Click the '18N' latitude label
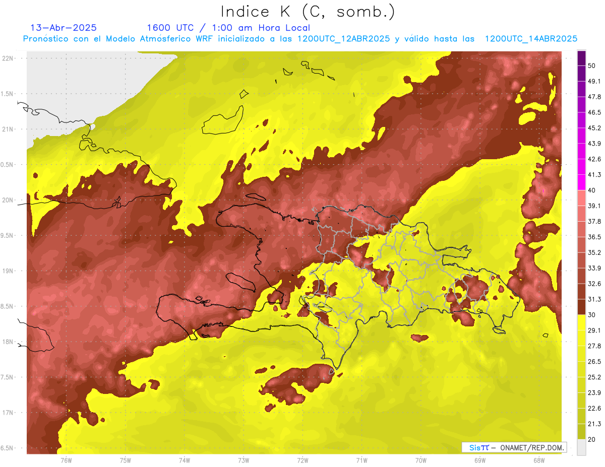Viewport: 605px width, 467px height. tap(8, 342)
